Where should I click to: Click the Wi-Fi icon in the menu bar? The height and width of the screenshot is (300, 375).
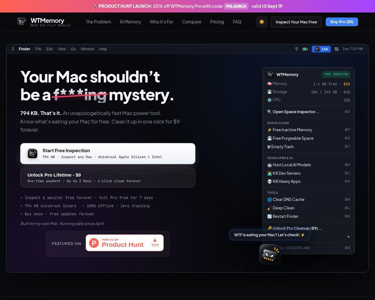pyautogui.click(x=297, y=49)
